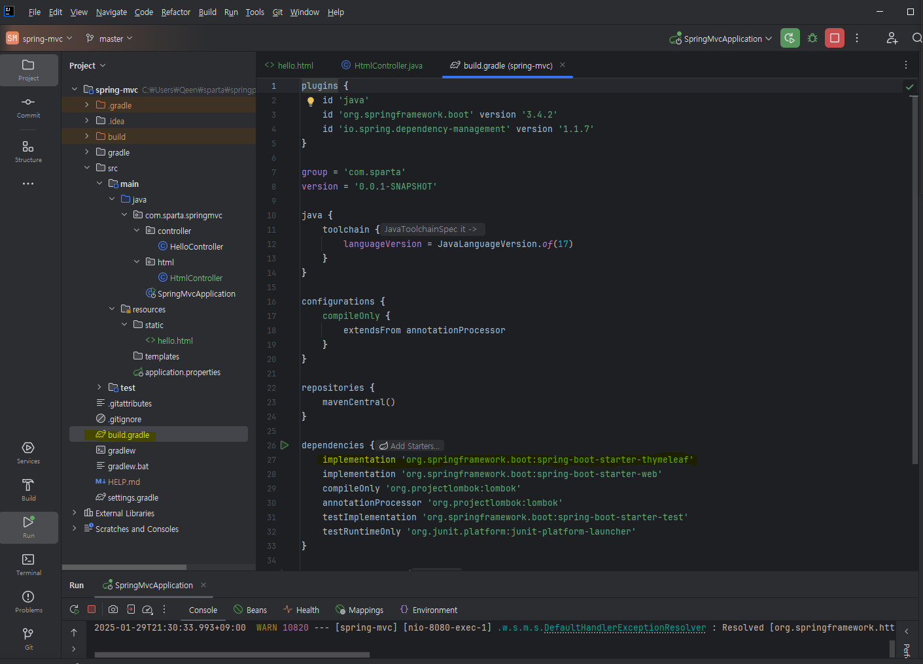Click the red stop icon in the Run panel

[x=92, y=609]
